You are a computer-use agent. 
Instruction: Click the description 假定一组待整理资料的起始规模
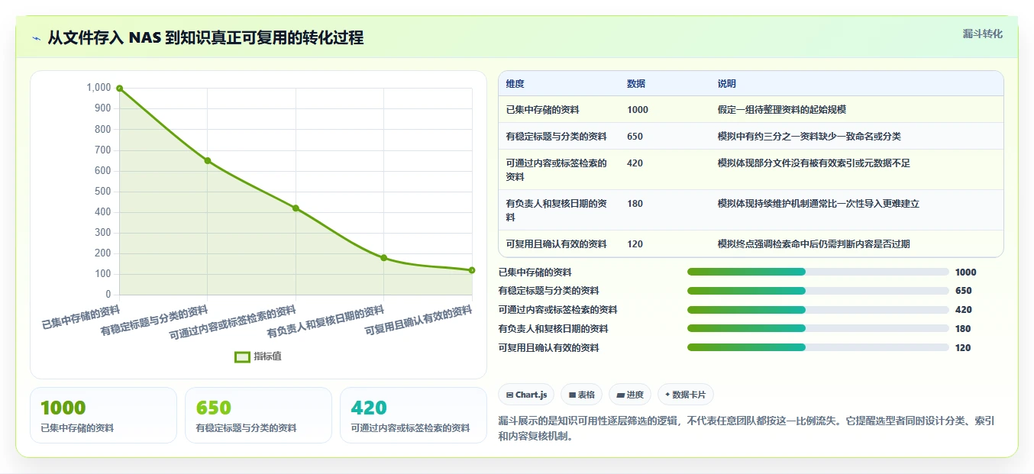782,110
